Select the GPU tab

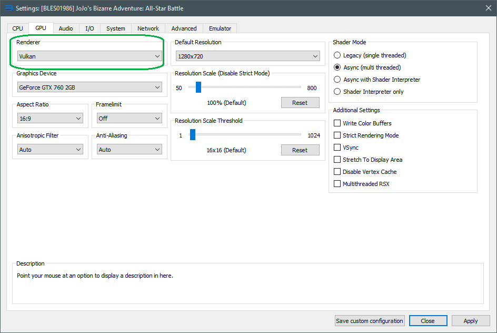[41, 28]
